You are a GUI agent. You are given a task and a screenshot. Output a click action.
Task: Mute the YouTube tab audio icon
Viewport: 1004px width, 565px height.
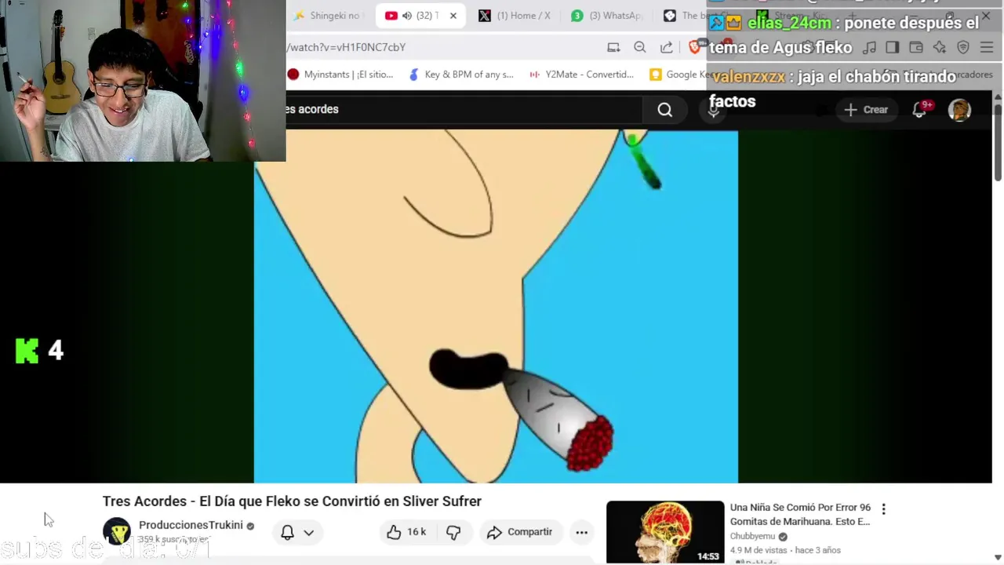click(406, 16)
